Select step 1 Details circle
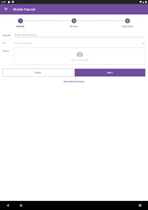The width and height of the screenshot is (148, 210). [x=21, y=21]
